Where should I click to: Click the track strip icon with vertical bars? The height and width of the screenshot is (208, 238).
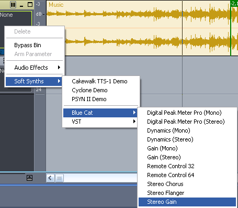(x=13, y=5)
